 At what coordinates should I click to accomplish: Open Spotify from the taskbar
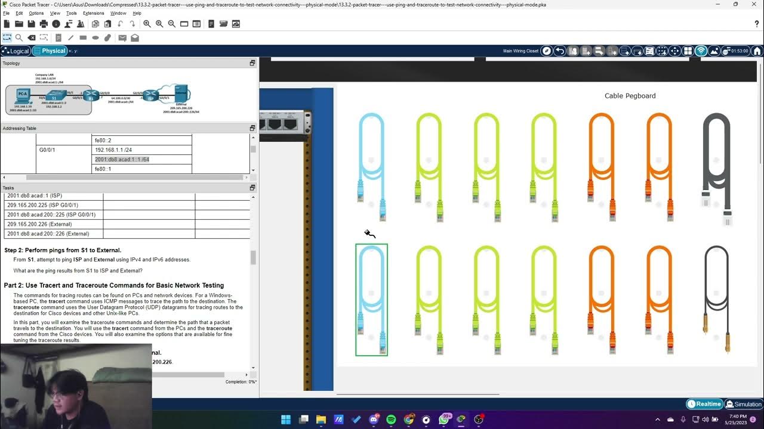[x=391, y=419]
